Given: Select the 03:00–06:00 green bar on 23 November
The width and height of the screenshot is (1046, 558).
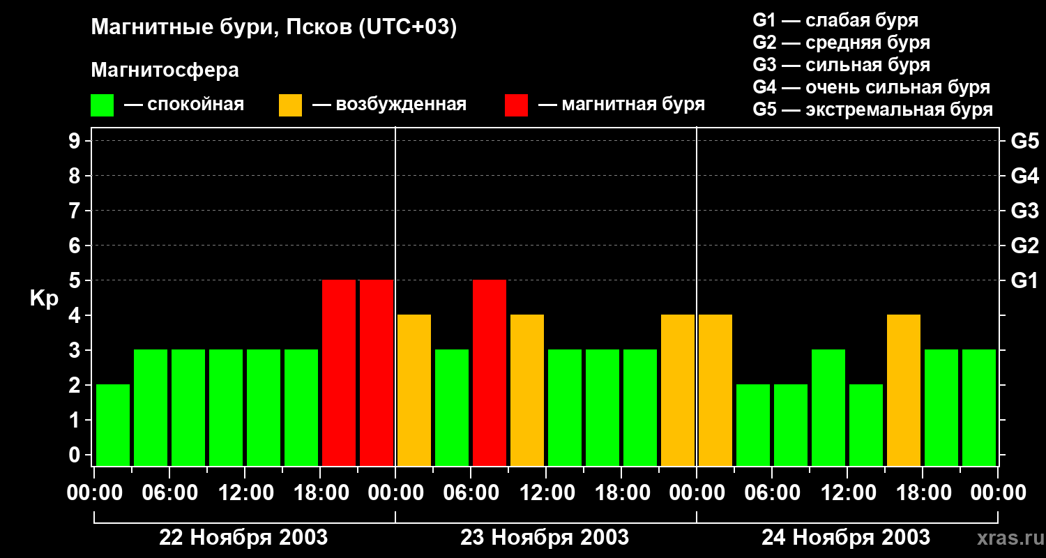Looking at the screenshot, I should point(452,407).
